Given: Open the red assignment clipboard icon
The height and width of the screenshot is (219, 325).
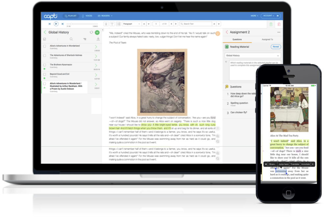Looking at the screenshot, I should [279, 24].
